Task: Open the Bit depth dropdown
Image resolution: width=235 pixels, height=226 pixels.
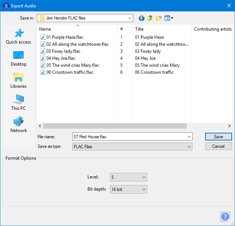Action: coord(128,190)
